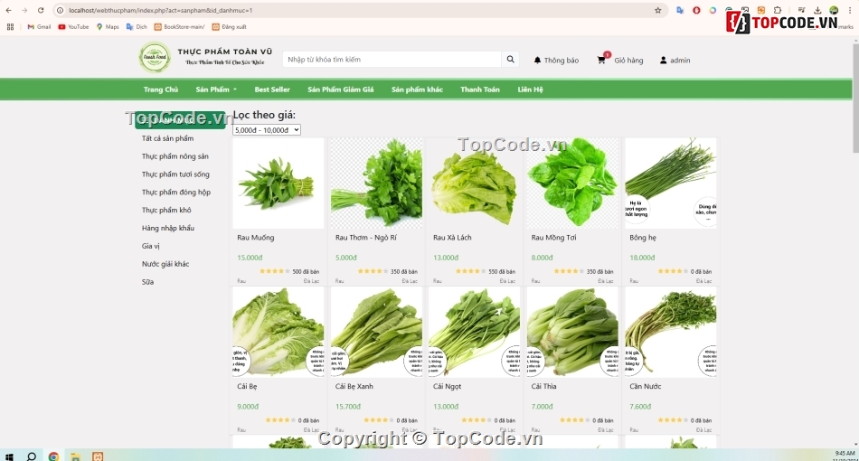Select Thực phẩm tươi sống category

(175, 174)
